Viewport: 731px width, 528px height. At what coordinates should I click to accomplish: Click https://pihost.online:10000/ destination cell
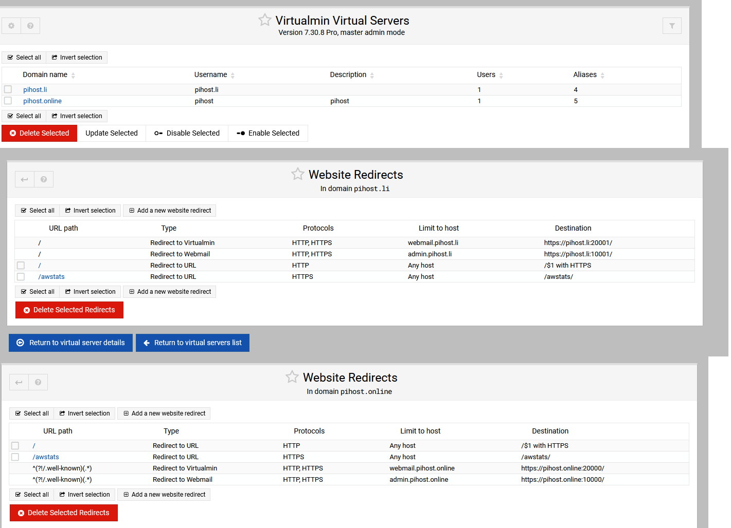pos(563,480)
